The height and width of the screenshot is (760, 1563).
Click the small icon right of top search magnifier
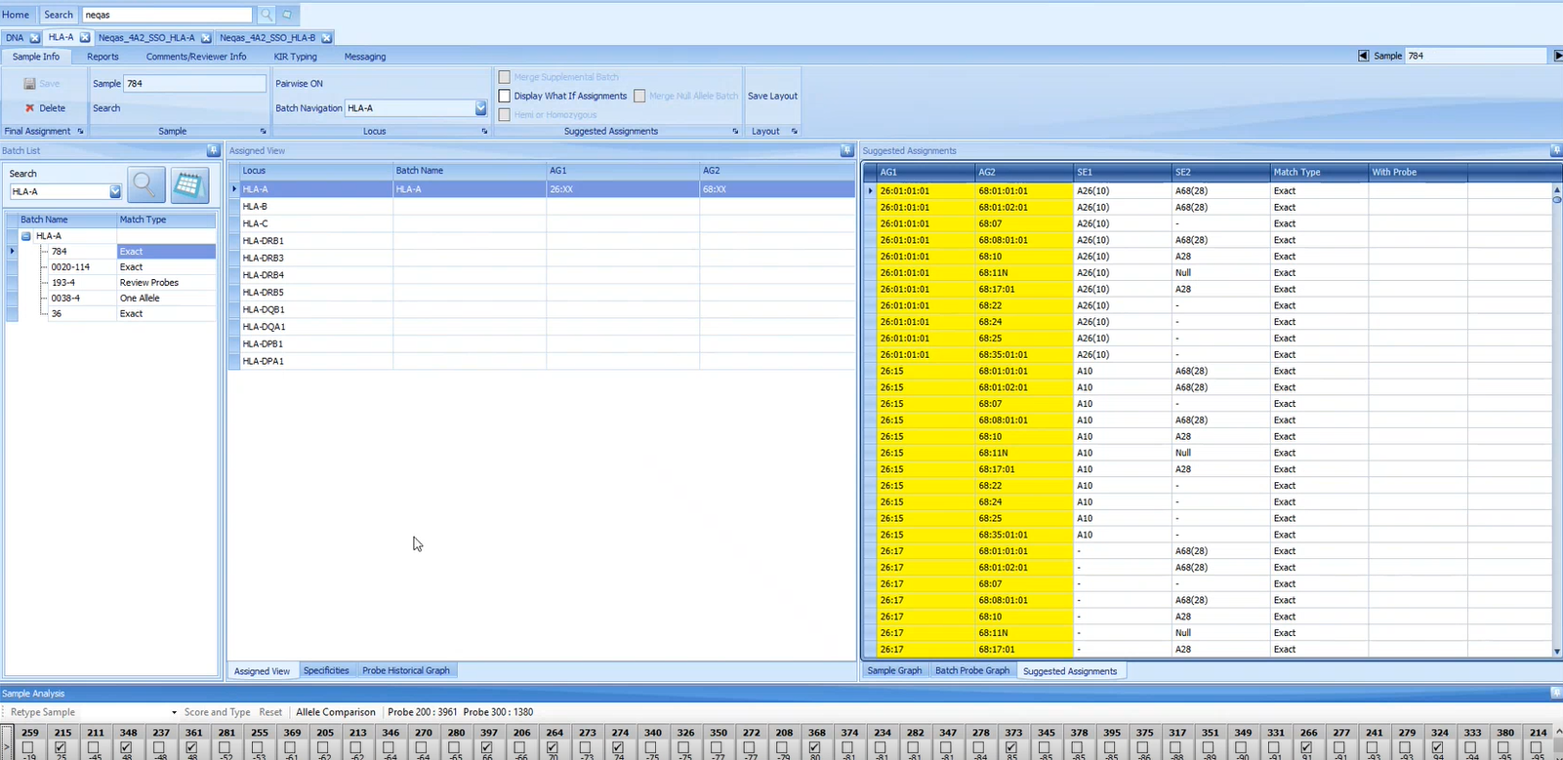click(x=287, y=15)
